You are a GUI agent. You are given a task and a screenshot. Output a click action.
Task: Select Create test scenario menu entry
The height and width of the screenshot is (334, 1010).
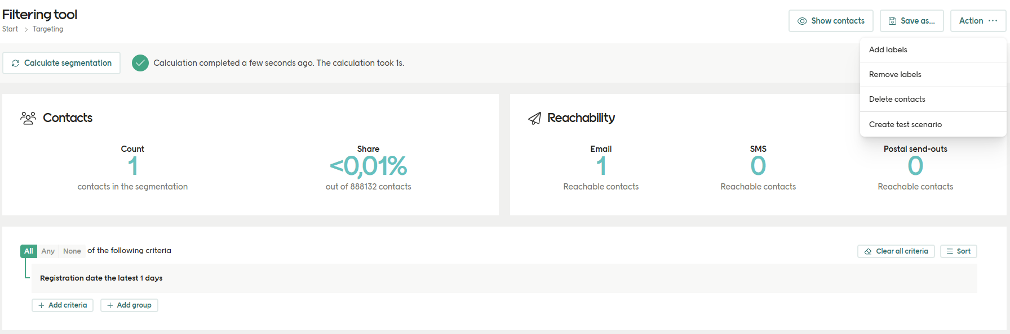[905, 124]
